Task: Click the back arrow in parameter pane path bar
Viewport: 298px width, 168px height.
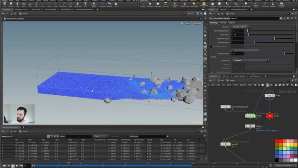Action: click(210, 14)
